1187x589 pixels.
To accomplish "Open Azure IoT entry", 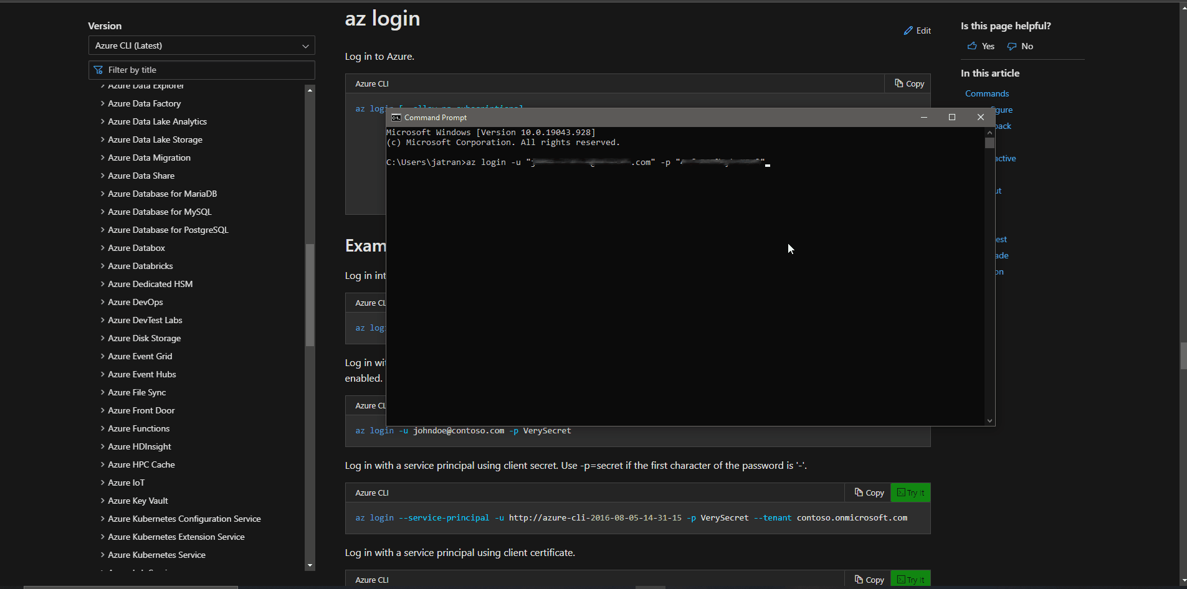I will (126, 483).
